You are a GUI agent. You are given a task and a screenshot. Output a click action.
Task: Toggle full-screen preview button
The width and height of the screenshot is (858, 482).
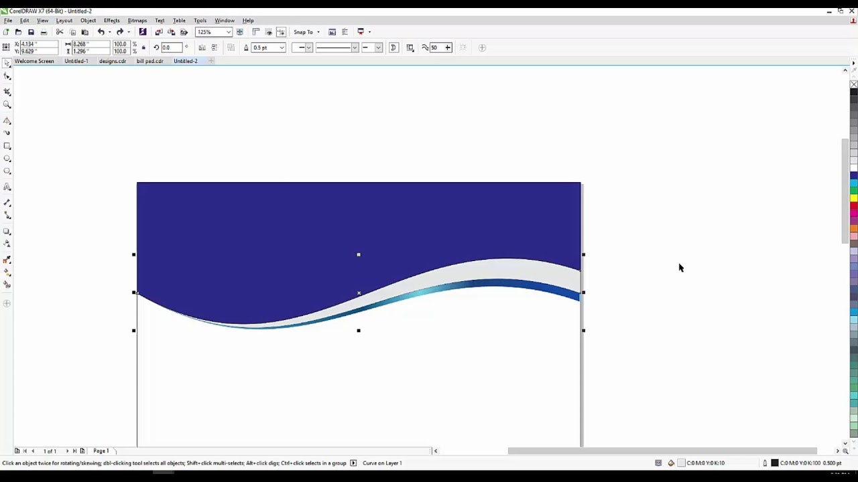pos(239,32)
